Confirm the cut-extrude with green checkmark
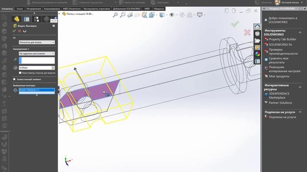Viewport: 307px width, 172px height. (14, 31)
